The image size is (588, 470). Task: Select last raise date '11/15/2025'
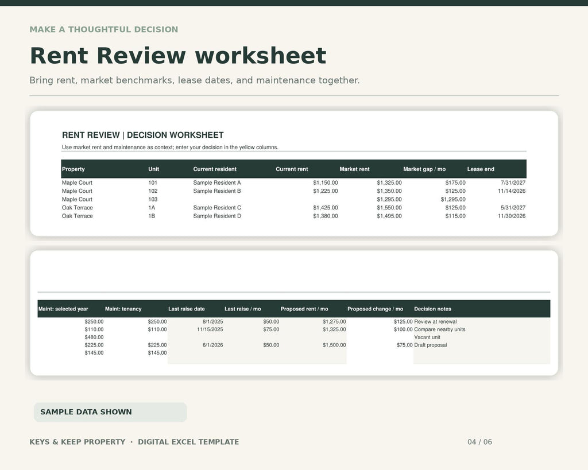[210, 329]
